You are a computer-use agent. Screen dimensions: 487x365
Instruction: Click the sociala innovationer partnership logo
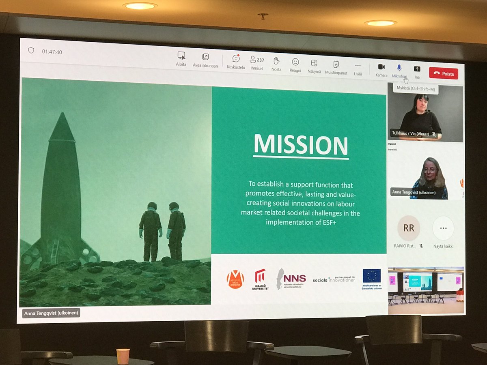click(x=334, y=279)
